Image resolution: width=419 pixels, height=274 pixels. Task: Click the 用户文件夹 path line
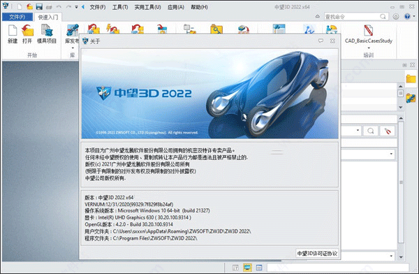point(168,231)
